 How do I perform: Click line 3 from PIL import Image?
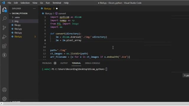64,24
